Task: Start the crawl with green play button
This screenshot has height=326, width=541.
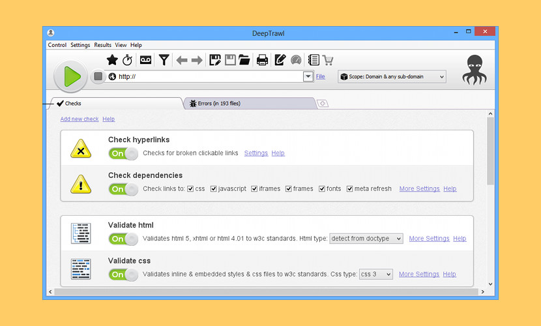Action: pos(71,76)
